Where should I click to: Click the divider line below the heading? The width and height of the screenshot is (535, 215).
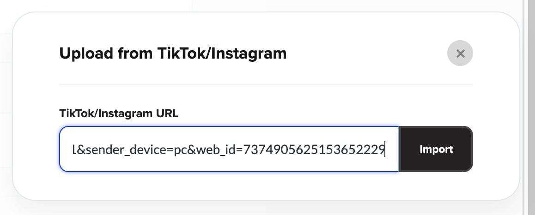tap(266, 85)
